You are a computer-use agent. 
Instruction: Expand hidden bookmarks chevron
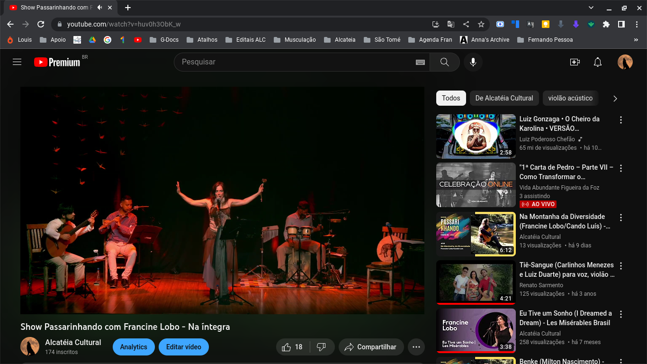tap(636, 40)
